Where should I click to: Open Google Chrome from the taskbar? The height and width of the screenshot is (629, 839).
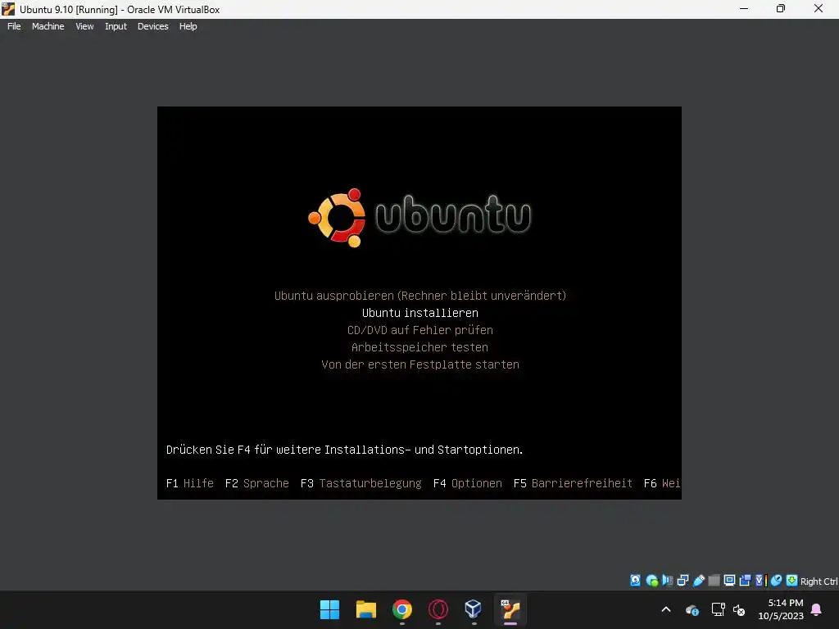(401, 609)
